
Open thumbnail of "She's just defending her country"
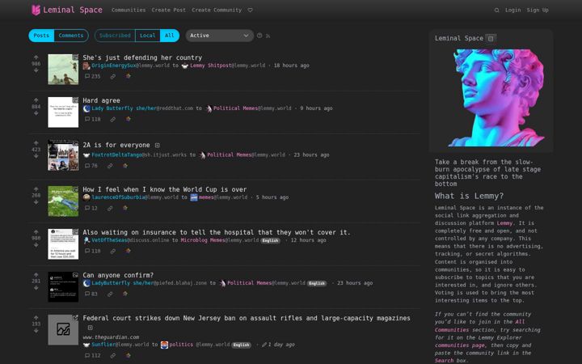point(63,70)
